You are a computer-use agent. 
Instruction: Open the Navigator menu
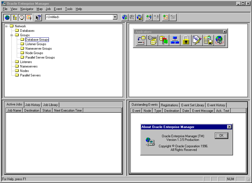point(27,9)
